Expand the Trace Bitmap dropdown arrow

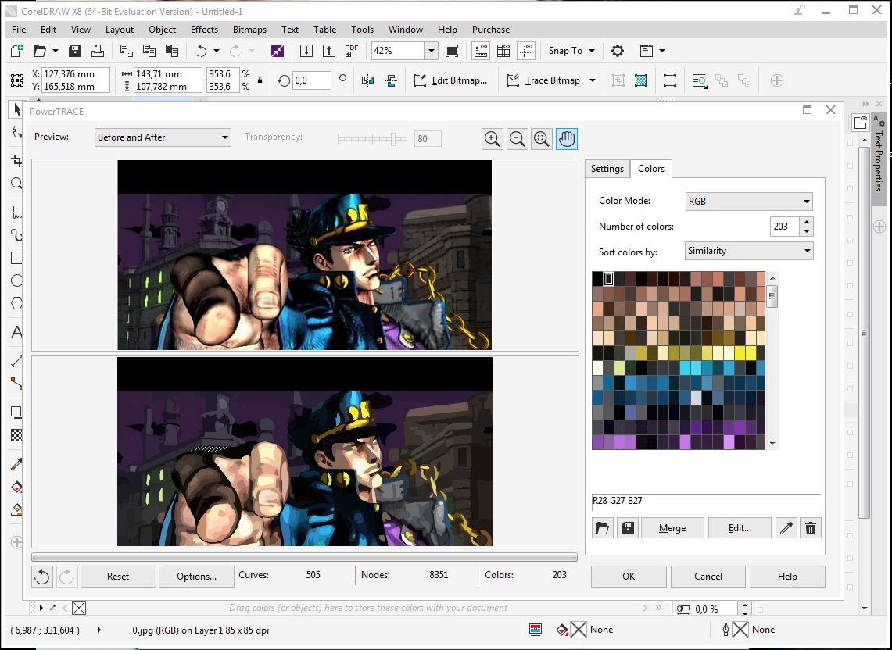593,80
